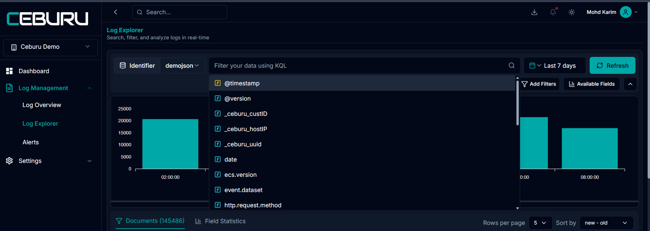Click the page vertical scrollbar
The height and width of the screenshot is (231, 650).
pos(648,90)
